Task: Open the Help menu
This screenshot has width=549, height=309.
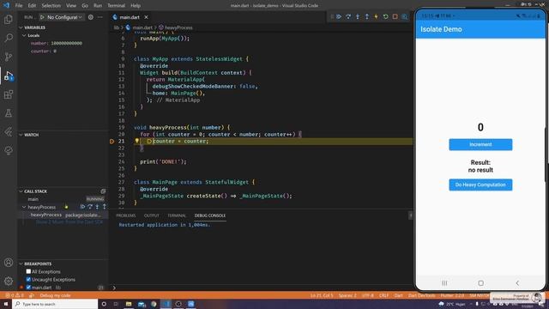Action: click(x=136, y=6)
